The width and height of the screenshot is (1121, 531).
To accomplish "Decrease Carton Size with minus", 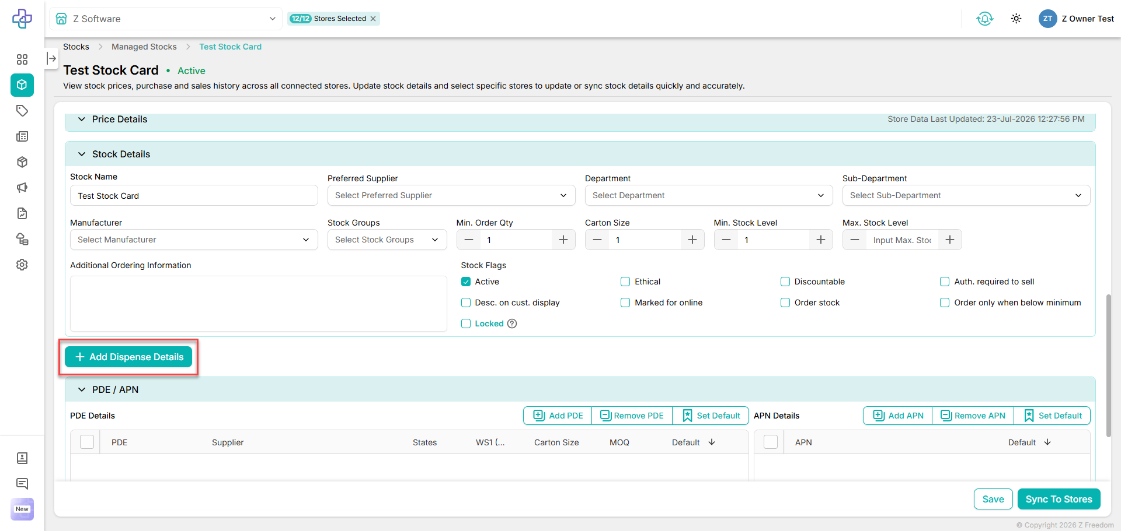I will tap(597, 240).
